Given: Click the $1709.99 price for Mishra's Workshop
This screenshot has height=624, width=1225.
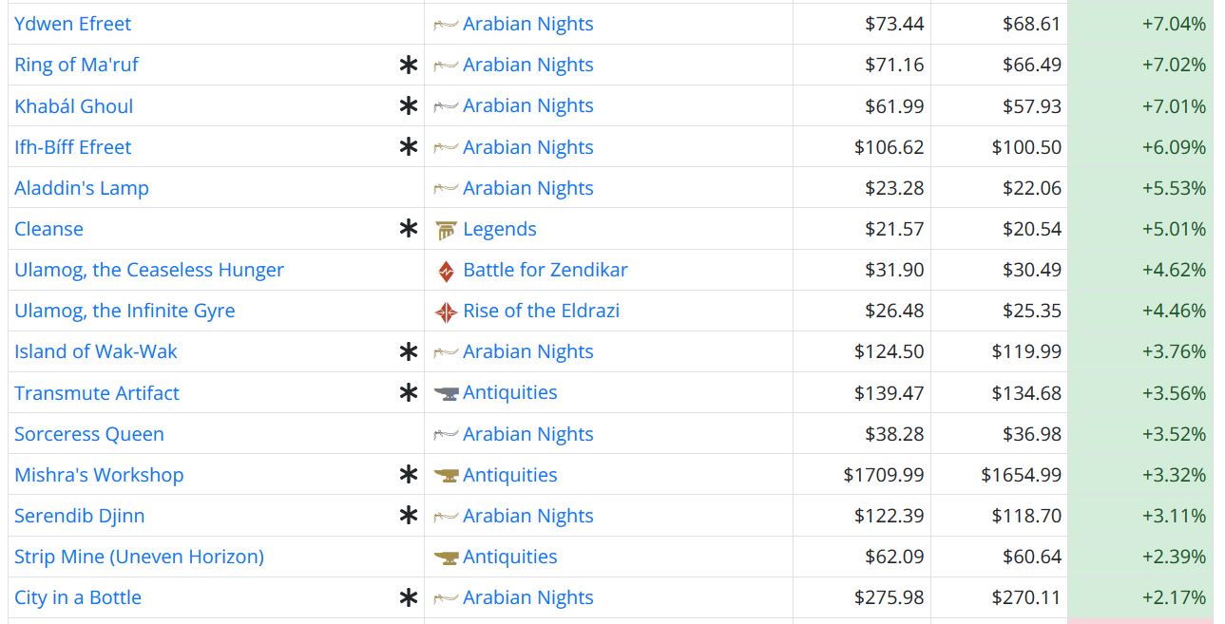Looking at the screenshot, I should pyautogui.click(x=884, y=475).
